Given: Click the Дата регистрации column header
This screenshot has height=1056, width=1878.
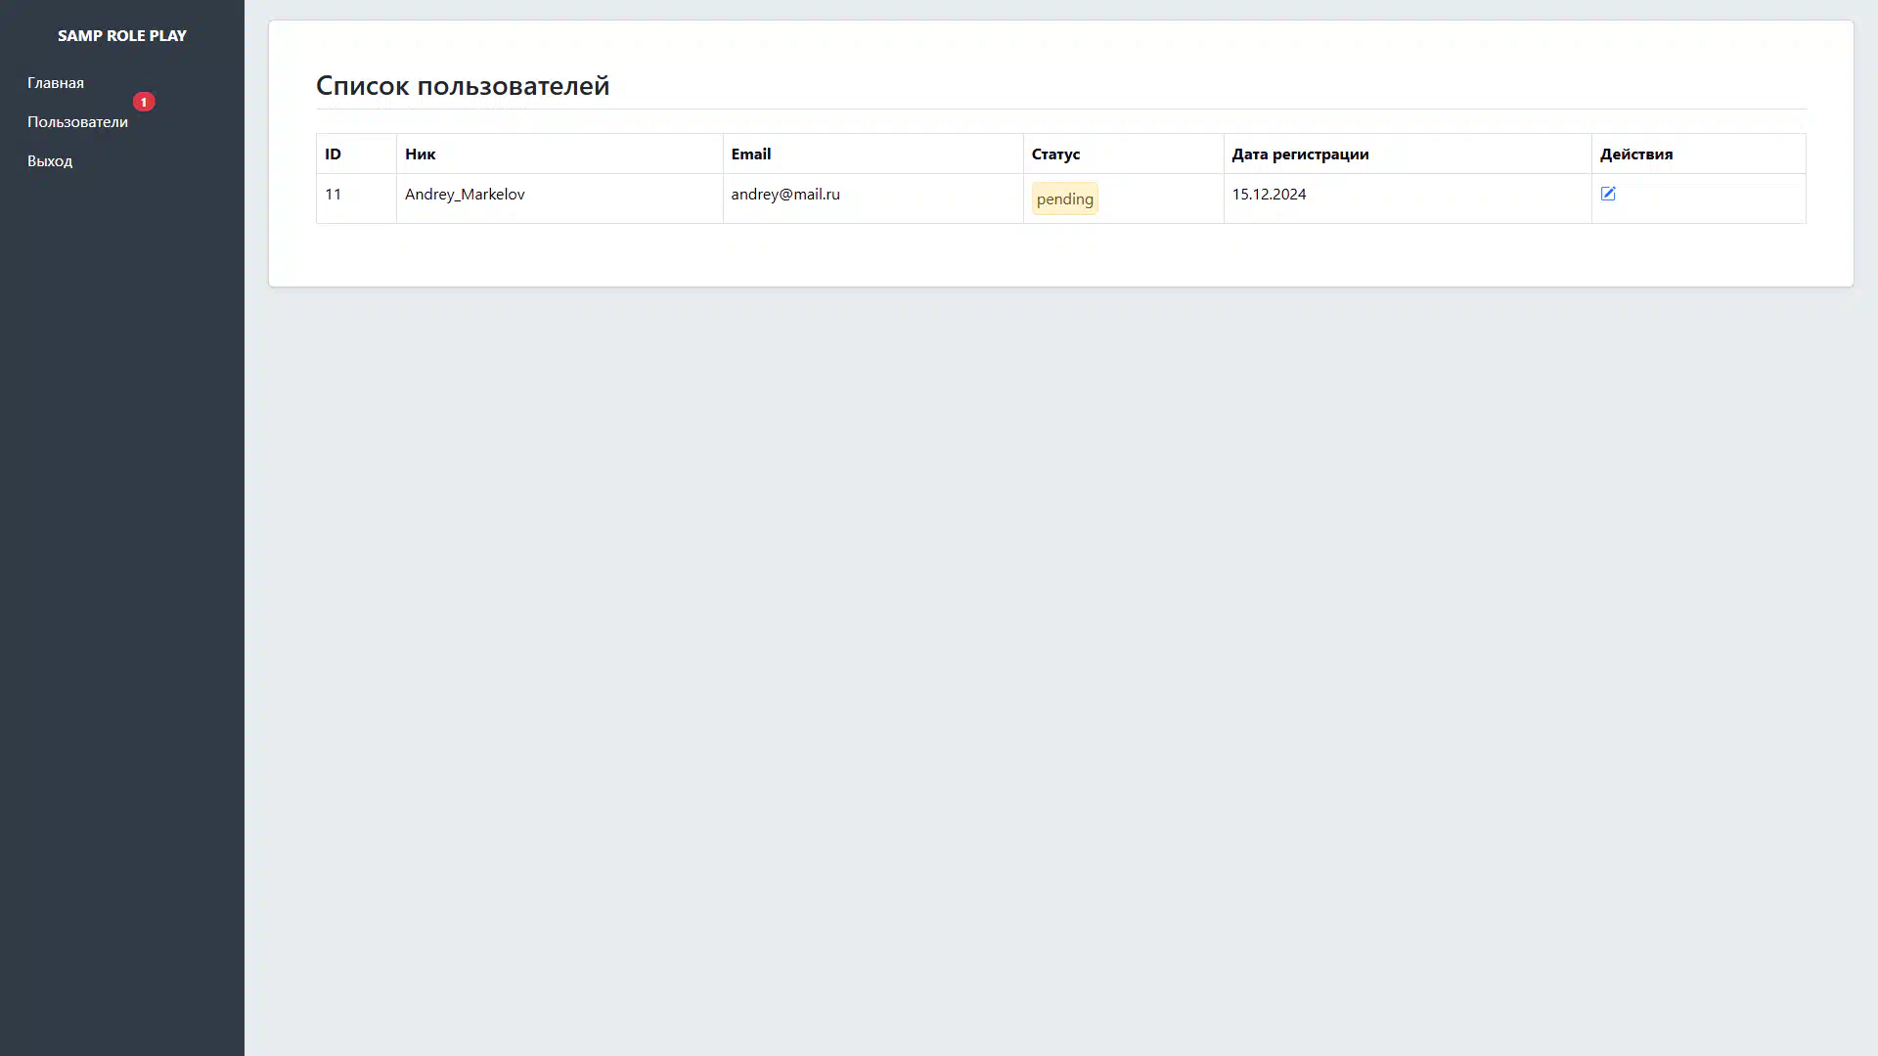Looking at the screenshot, I should (1300, 154).
